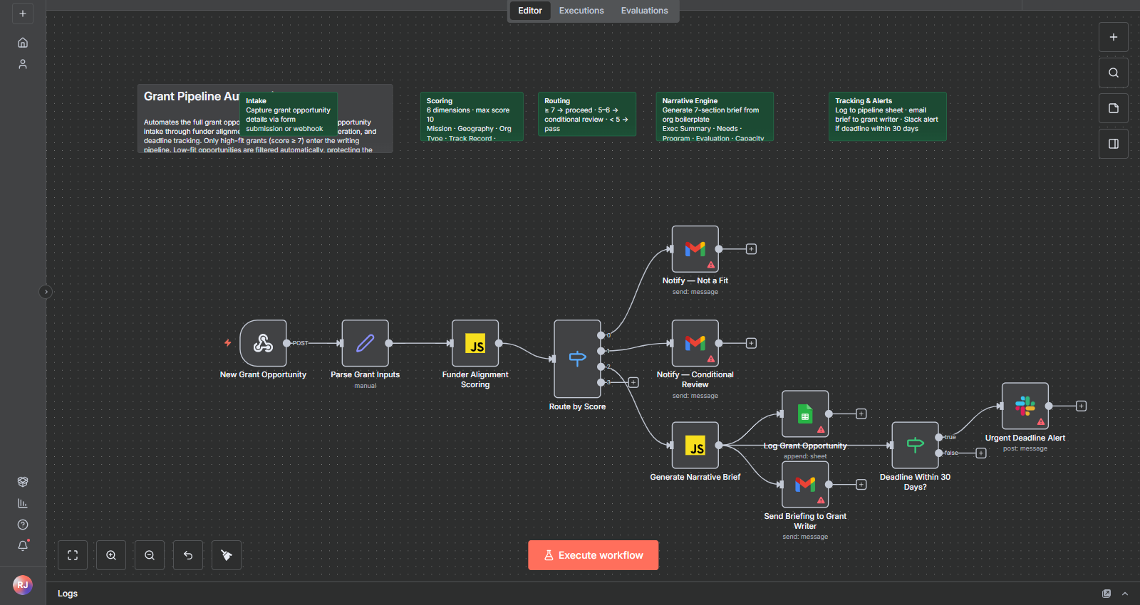The image size is (1140, 605).
Task: Click the webhook trigger lightning bolt
Action: 228,343
